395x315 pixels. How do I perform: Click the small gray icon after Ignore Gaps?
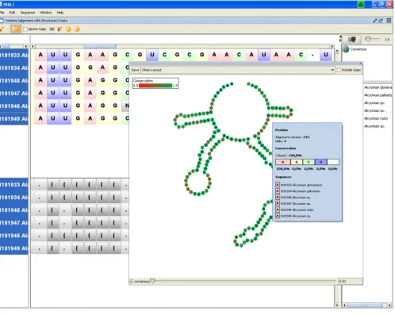pos(52,29)
